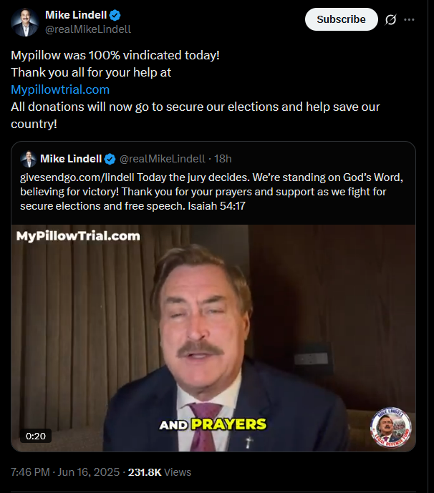This screenshot has height=493, width=434.
Task: Open the three-dot more options menu
Action: (x=409, y=19)
